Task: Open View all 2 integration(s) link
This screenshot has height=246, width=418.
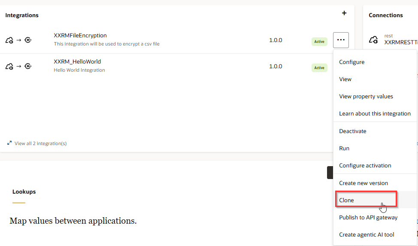Action: (40, 143)
